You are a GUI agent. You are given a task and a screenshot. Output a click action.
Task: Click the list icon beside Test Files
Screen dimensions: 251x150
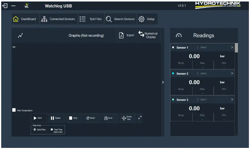(x=83, y=19)
